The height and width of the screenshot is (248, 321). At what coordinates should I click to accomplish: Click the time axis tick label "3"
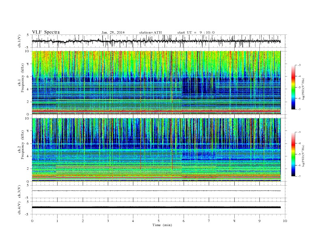coord(108,221)
